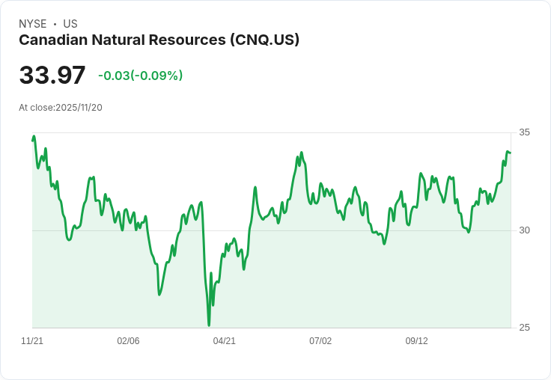The width and height of the screenshot is (551, 380).
Task: Click the 25 y-axis price label
Action: tap(524, 328)
